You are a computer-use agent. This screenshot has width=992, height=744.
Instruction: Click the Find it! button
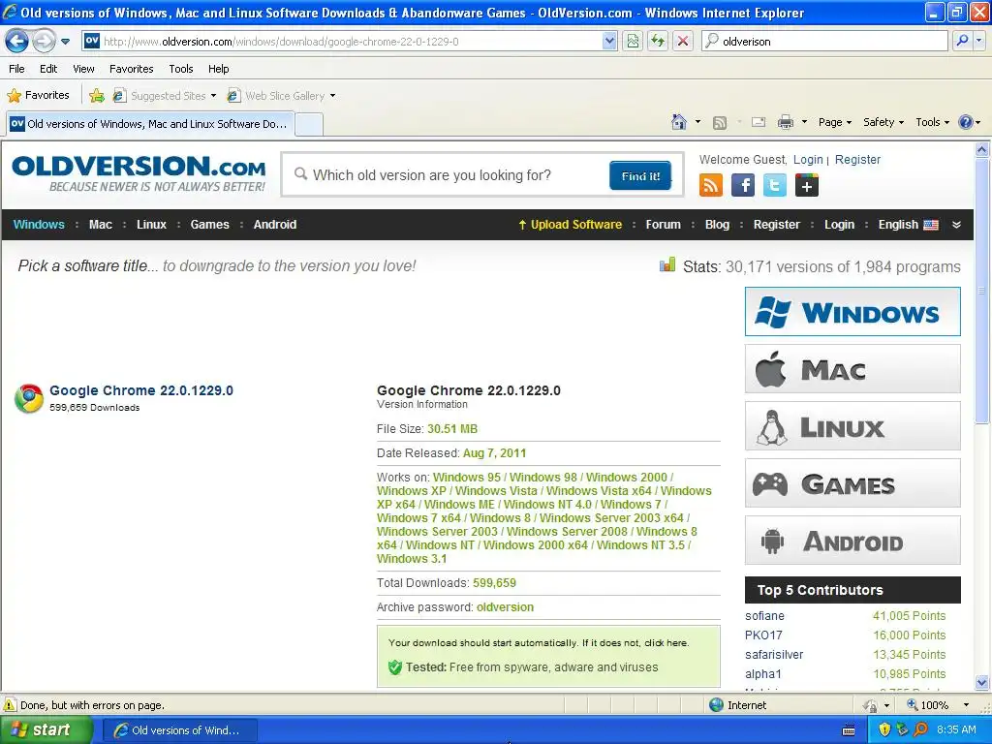click(x=640, y=176)
